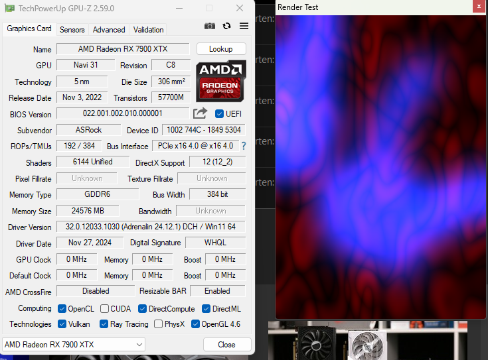Click the AMD CrossFire Disabled value

pyautogui.click(x=96, y=291)
